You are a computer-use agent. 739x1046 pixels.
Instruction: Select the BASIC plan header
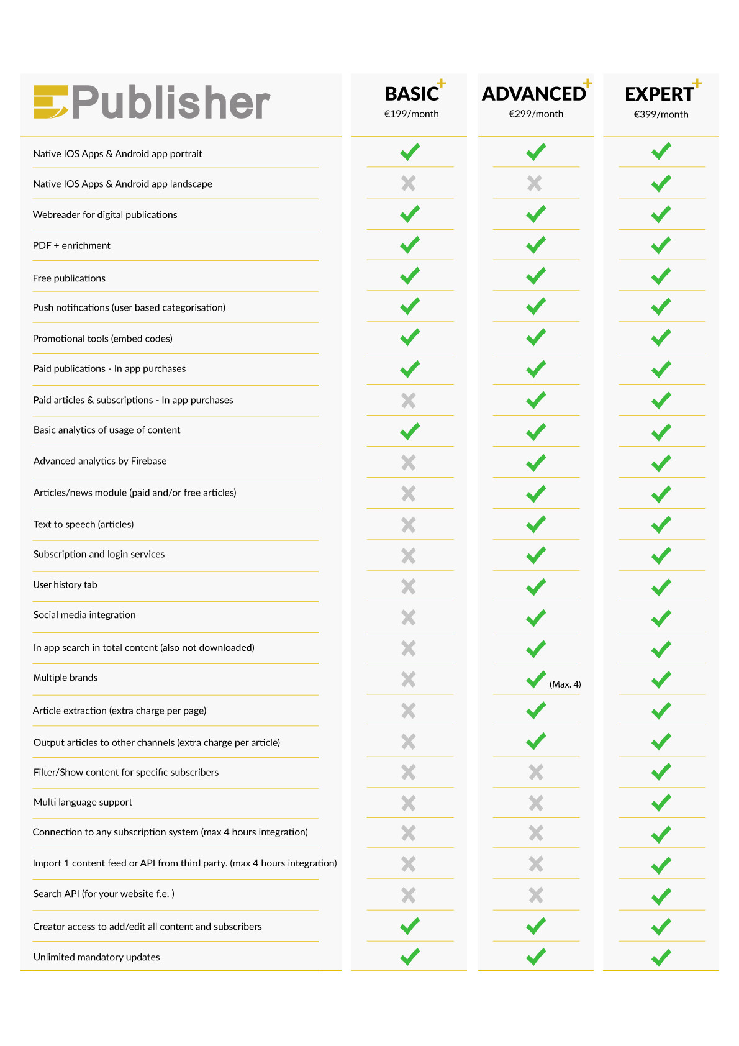[412, 94]
